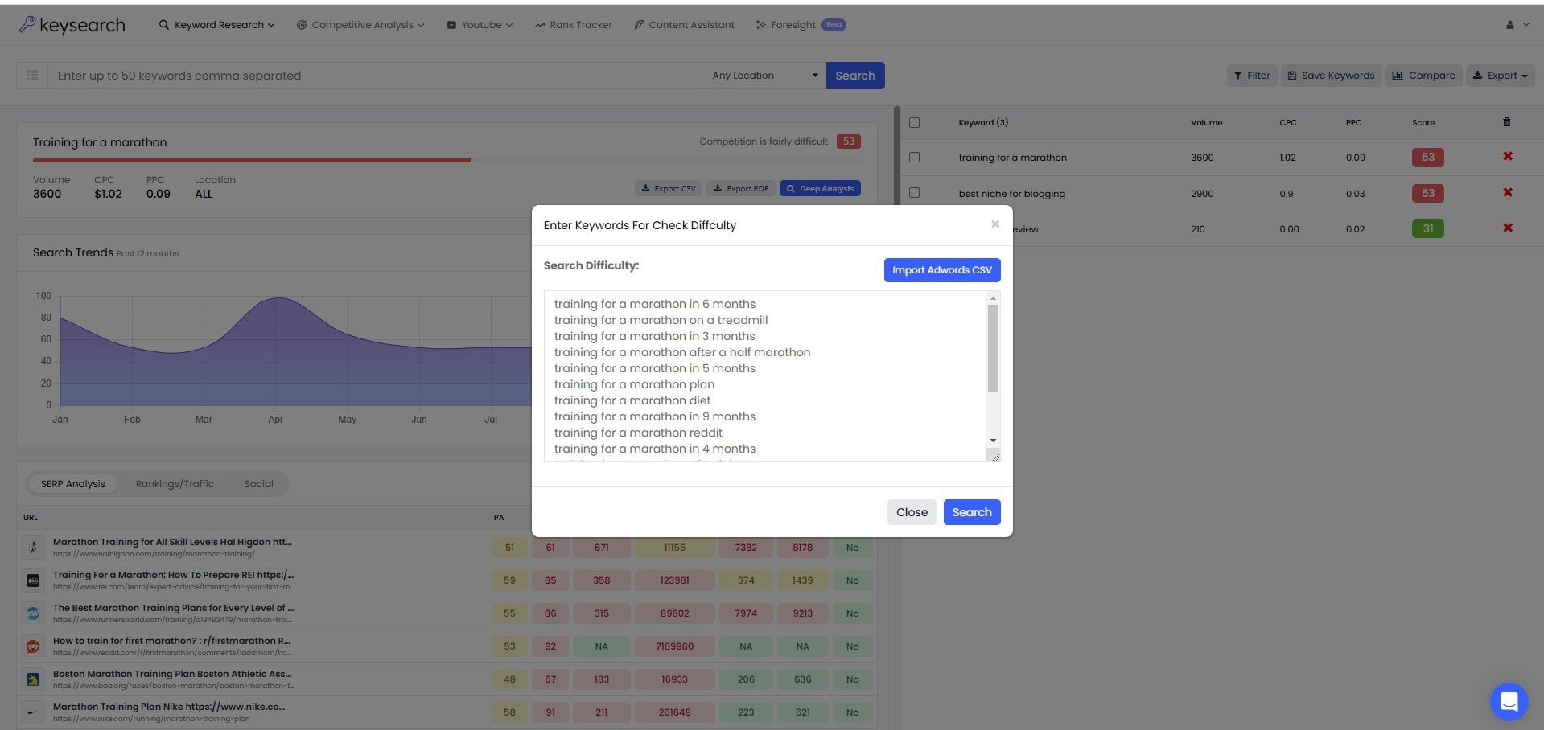Delete 'training for a marathon' with red X

pos(1506,157)
